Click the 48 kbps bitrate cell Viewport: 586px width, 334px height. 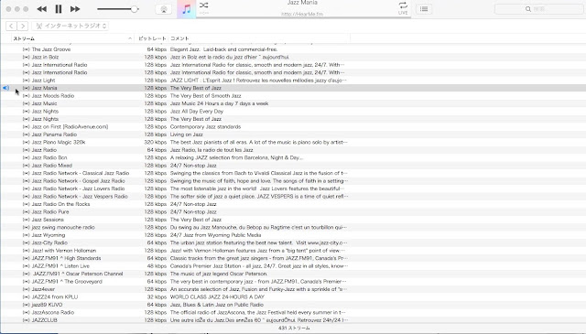(x=157, y=266)
